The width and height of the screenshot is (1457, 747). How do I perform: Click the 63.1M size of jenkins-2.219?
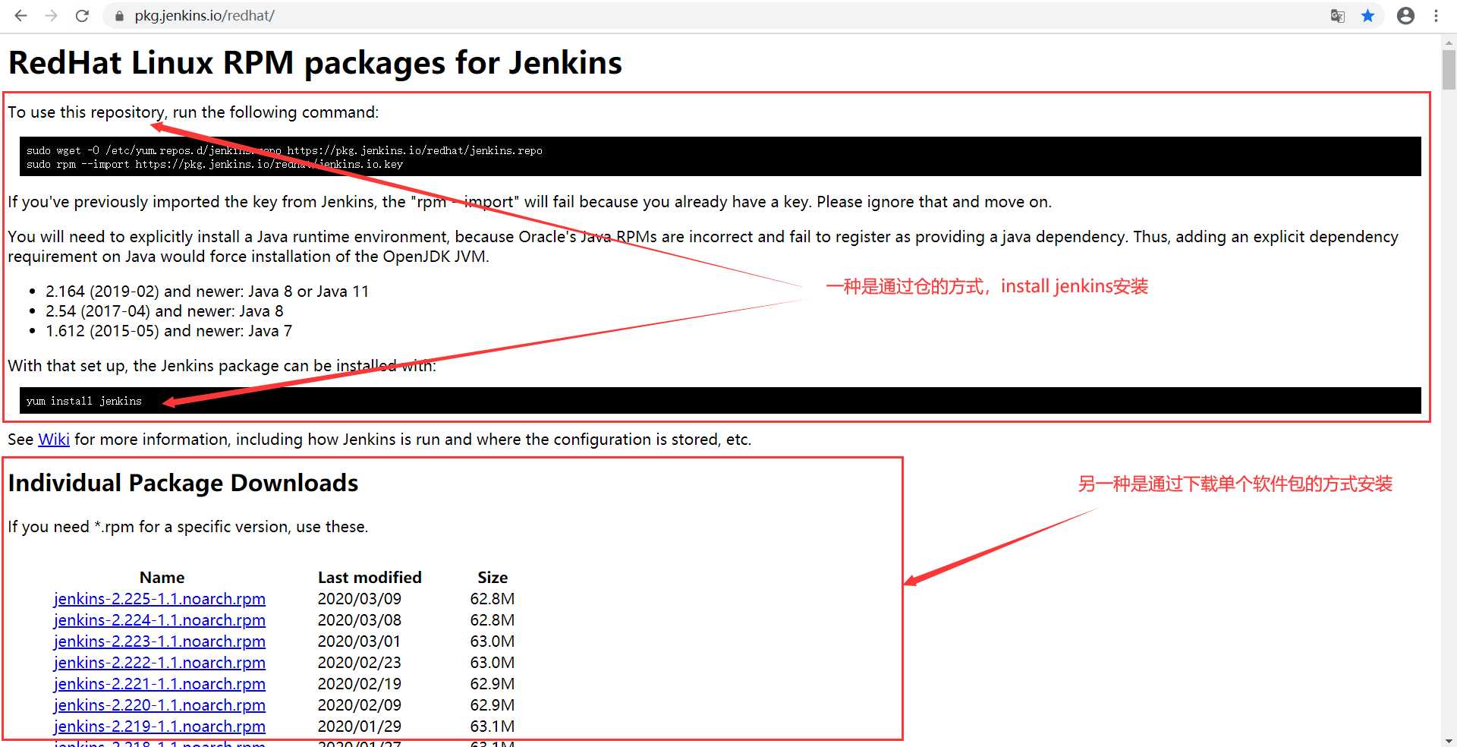tap(492, 727)
